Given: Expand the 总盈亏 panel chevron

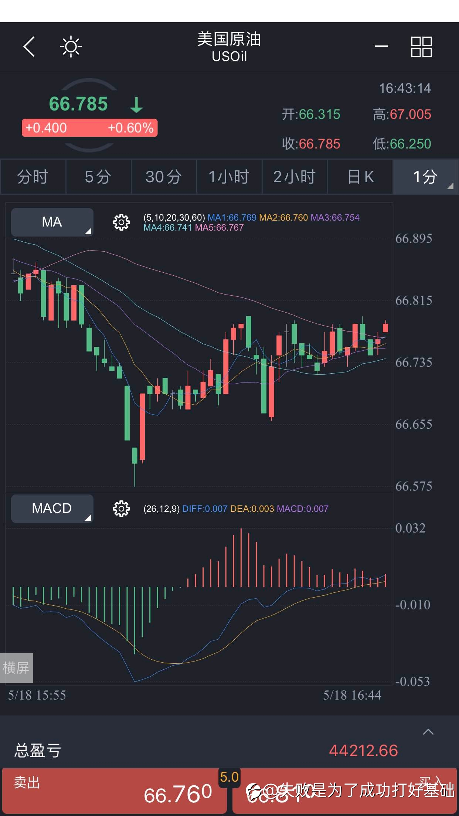Looking at the screenshot, I should [428, 732].
